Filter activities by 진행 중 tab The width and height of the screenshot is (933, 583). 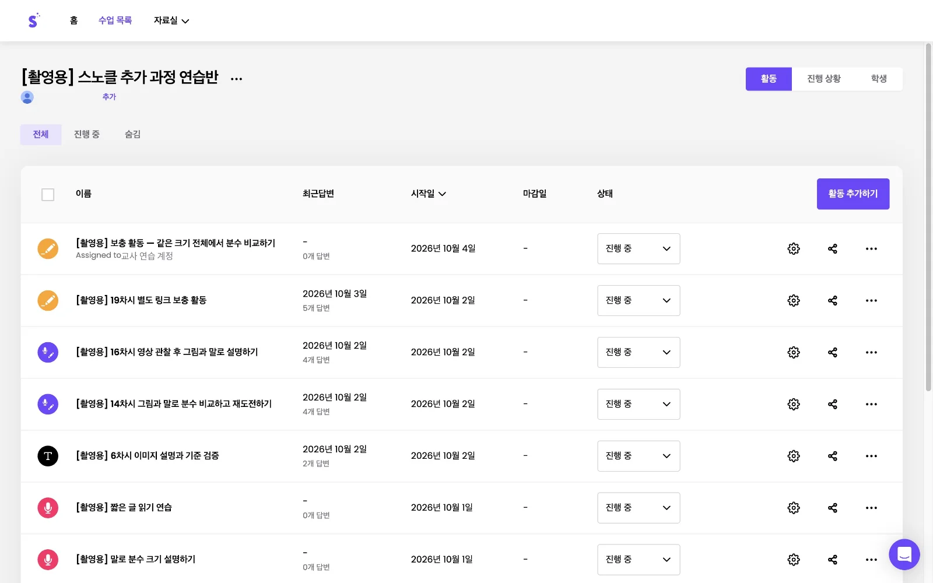click(87, 135)
